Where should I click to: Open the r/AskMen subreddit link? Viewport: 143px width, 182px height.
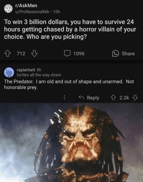(26, 6)
